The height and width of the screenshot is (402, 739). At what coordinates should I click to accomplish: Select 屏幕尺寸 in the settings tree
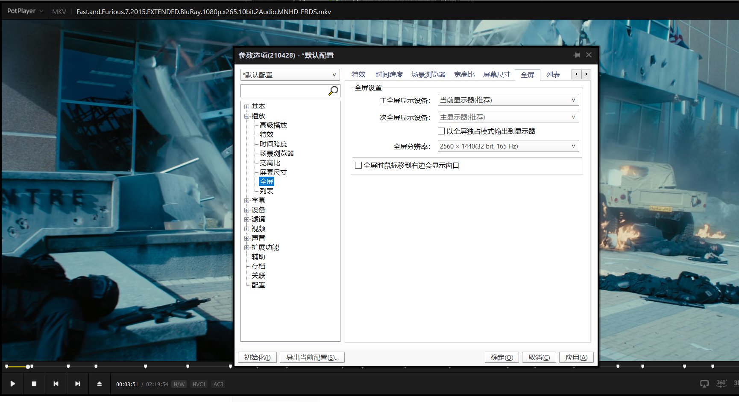tap(273, 172)
